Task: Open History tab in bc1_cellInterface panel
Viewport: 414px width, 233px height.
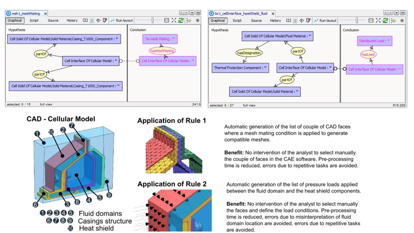Action: [x=275, y=21]
